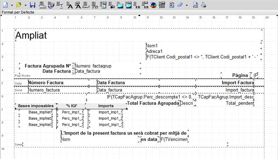Select the '% IGI' header label
This screenshot has height=159, width=278.
[x=72, y=106]
